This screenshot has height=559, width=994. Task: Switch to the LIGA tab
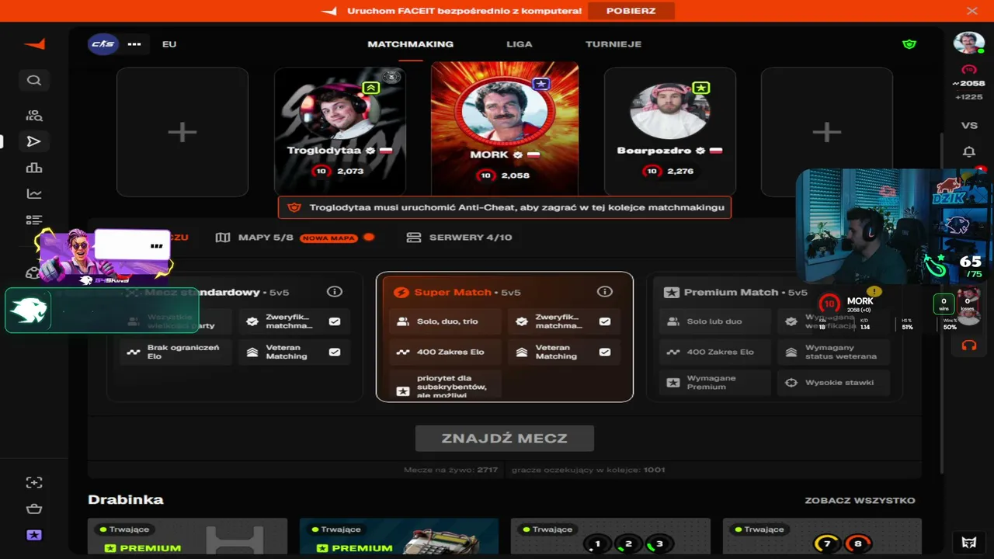pyautogui.click(x=520, y=44)
